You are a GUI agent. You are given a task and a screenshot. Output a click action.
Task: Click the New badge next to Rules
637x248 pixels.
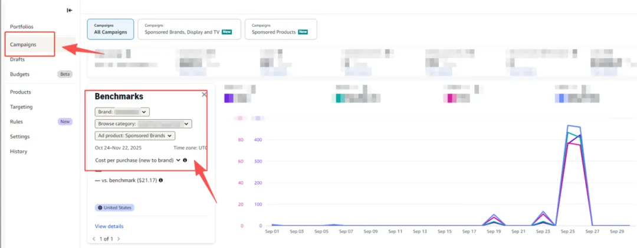click(x=65, y=122)
